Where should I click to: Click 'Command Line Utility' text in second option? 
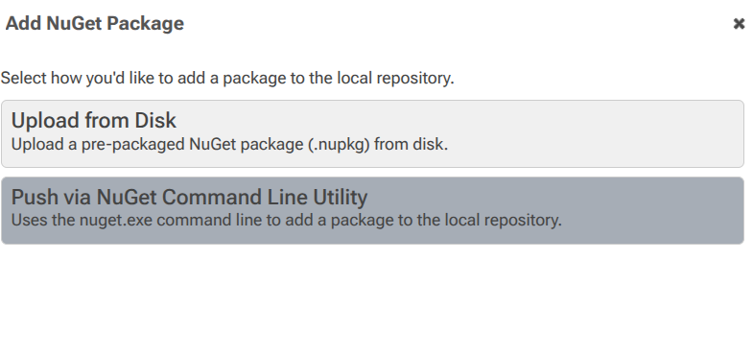click(x=266, y=197)
